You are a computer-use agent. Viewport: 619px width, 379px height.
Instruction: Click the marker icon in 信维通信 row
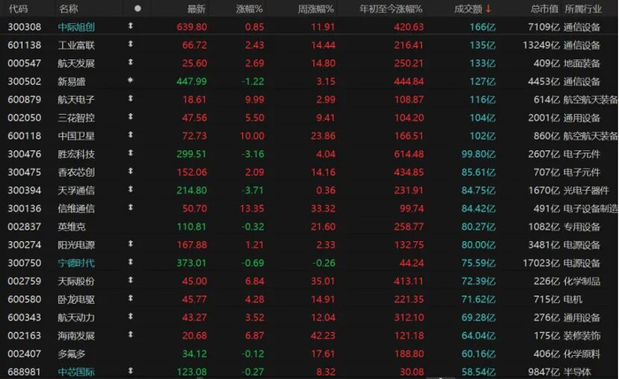pyautogui.click(x=130, y=207)
